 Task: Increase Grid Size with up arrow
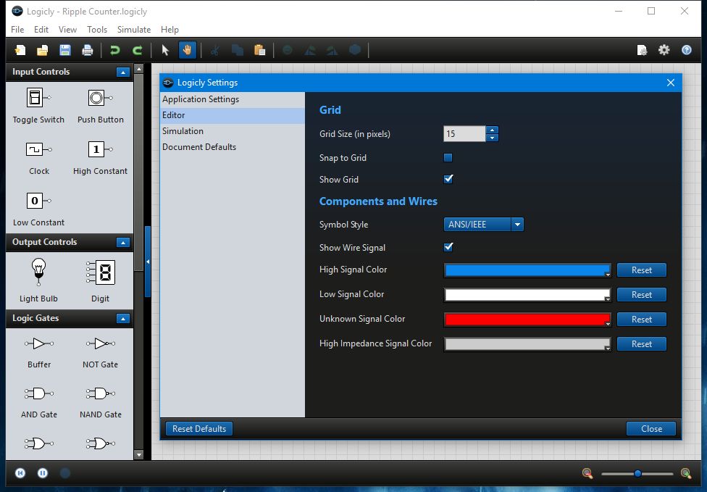[x=492, y=130]
